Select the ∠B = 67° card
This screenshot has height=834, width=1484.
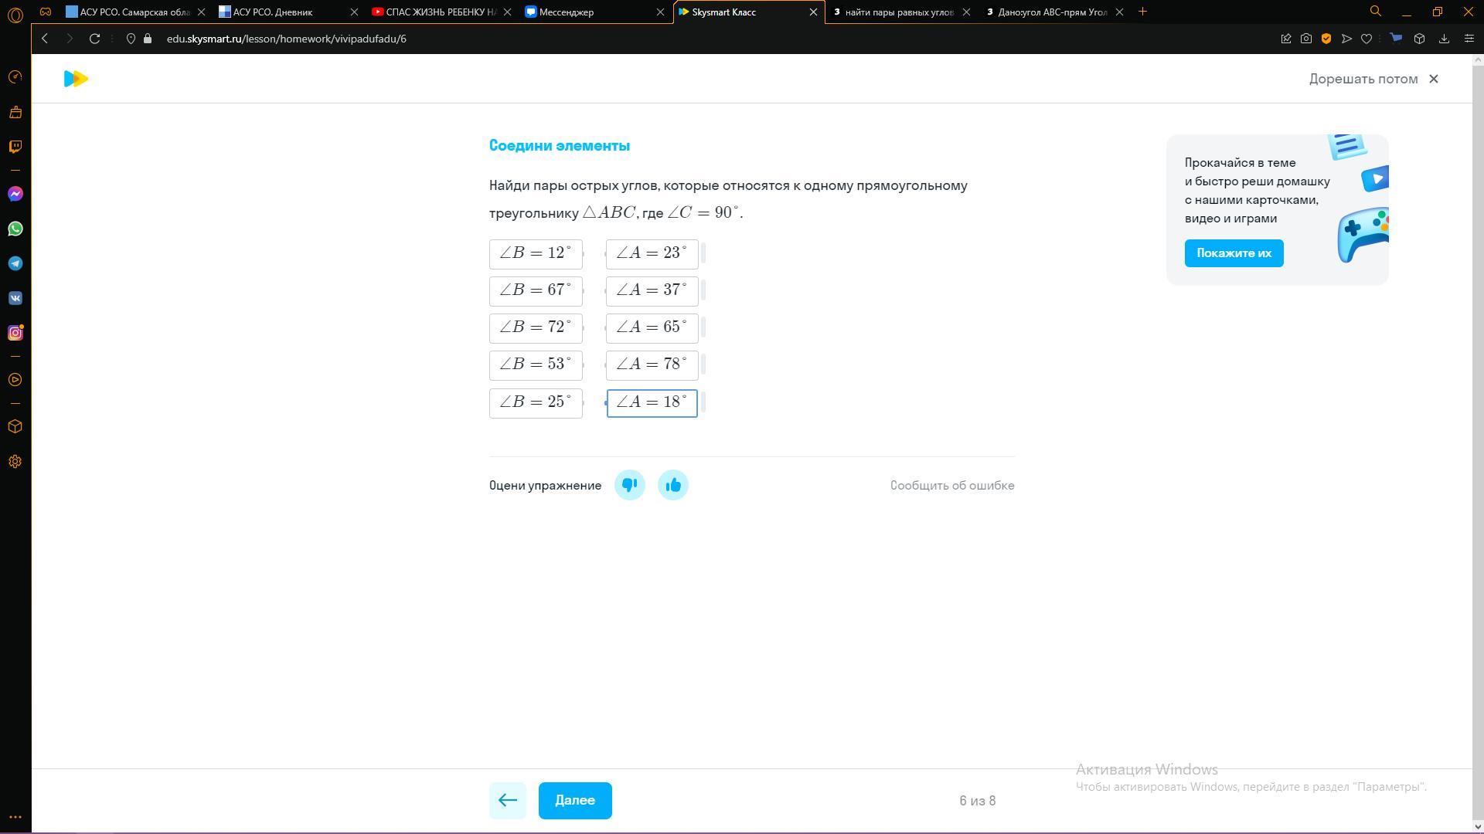536,290
